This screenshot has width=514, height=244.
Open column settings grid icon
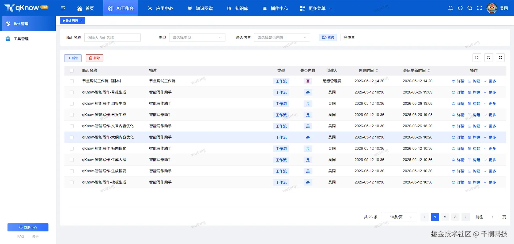(x=500, y=58)
